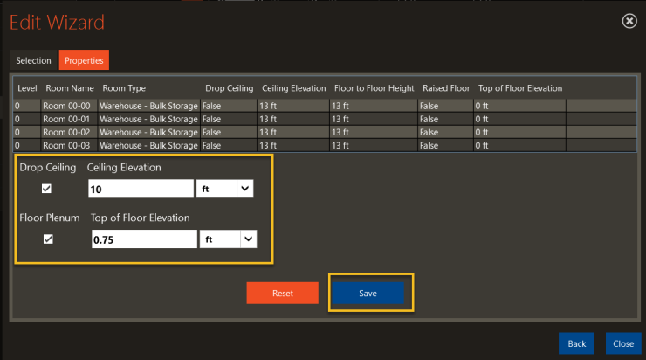Click Top of Floor 0 ft for Room 00-02
646x360 pixels.
pyautogui.click(x=520, y=132)
